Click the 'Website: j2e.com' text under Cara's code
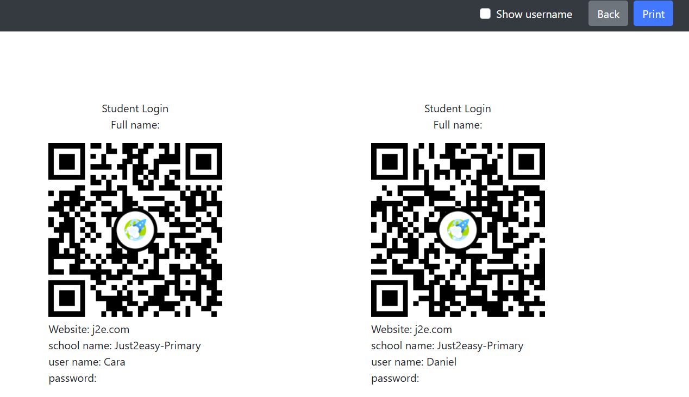The width and height of the screenshot is (689, 397). click(89, 329)
